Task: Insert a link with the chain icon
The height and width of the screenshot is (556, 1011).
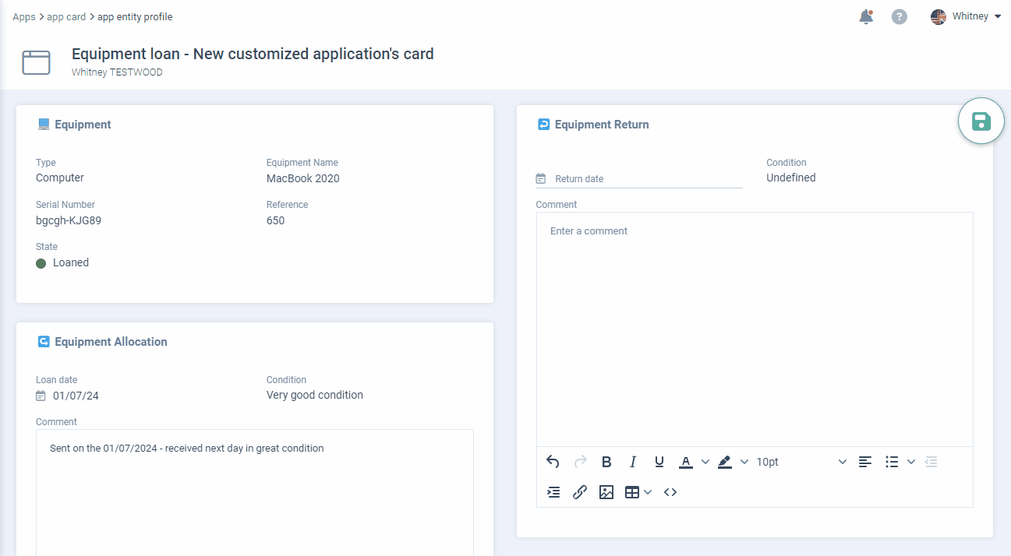Action: pyautogui.click(x=580, y=492)
